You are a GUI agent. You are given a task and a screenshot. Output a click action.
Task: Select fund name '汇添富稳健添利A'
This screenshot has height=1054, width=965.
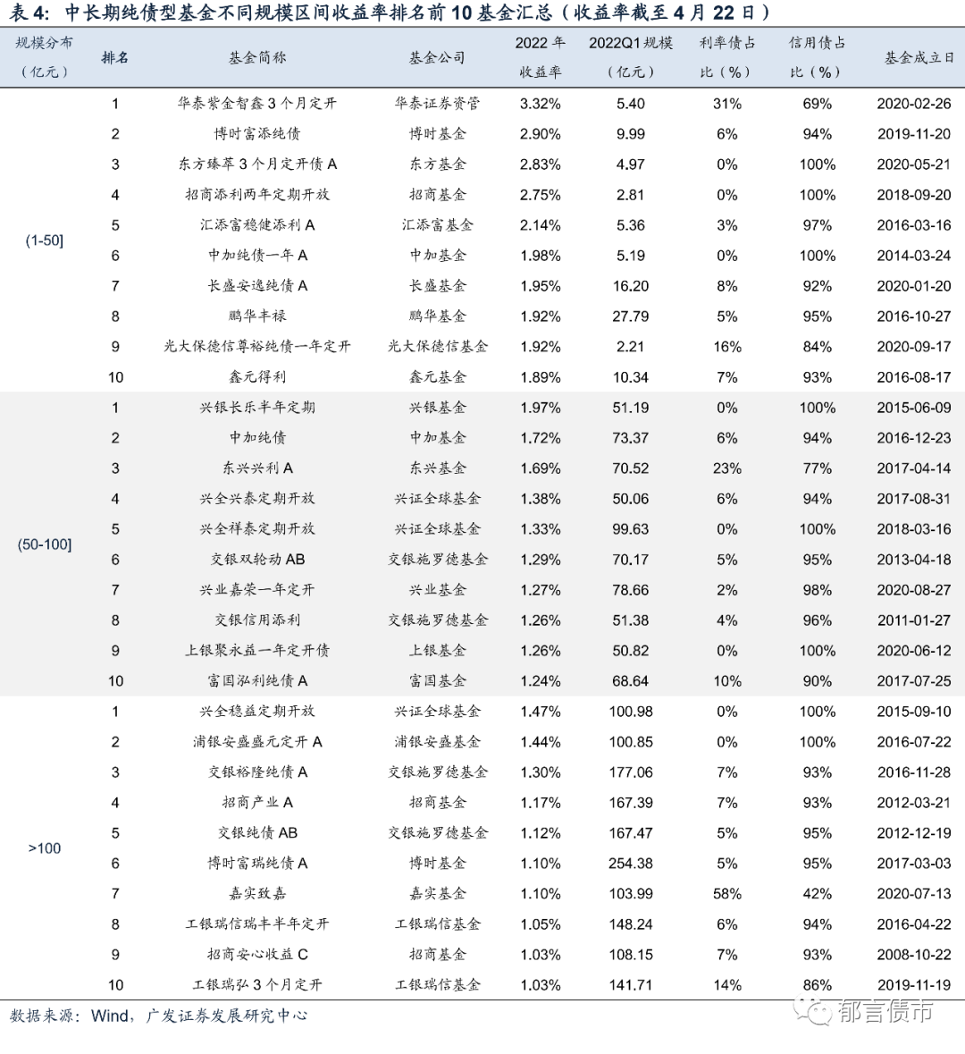click(257, 225)
